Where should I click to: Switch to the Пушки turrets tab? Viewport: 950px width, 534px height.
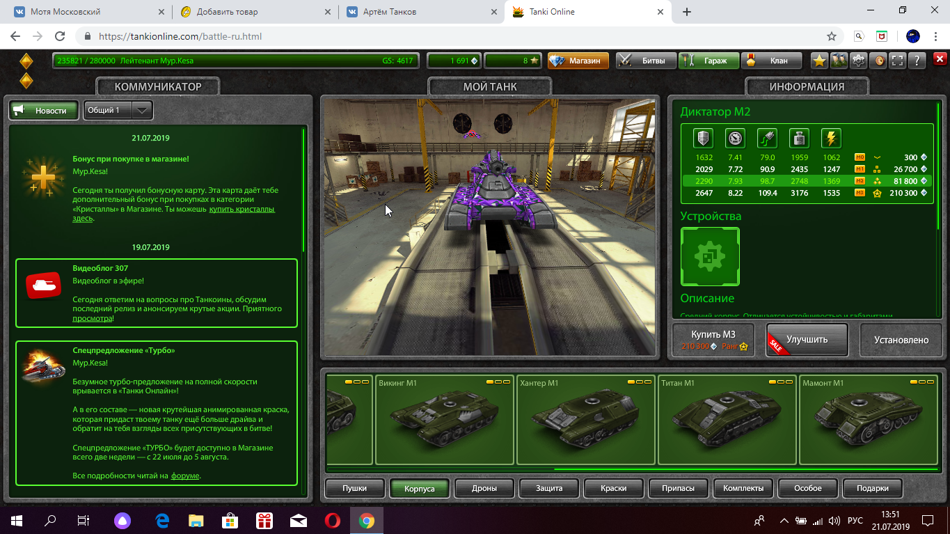point(354,488)
